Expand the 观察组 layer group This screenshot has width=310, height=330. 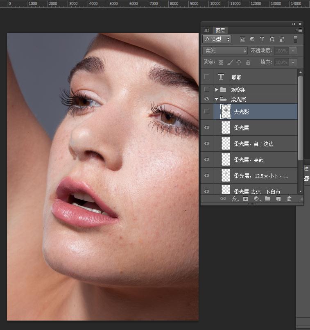pyautogui.click(x=216, y=89)
